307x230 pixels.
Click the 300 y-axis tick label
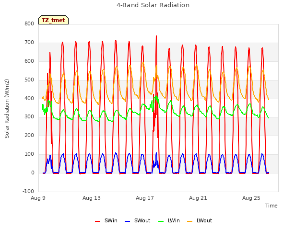click(x=29, y=117)
